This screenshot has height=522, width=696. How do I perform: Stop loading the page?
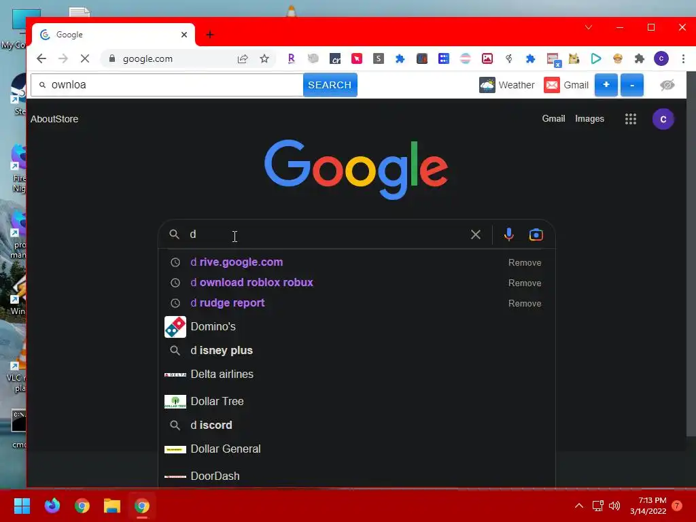pos(85,58)
